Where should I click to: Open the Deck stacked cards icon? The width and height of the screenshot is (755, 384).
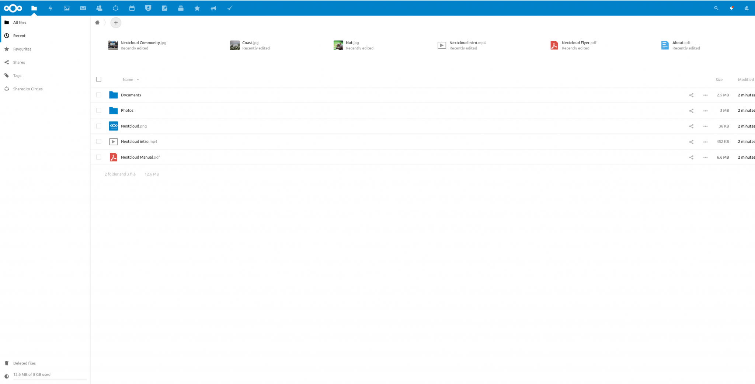[181, 8]
